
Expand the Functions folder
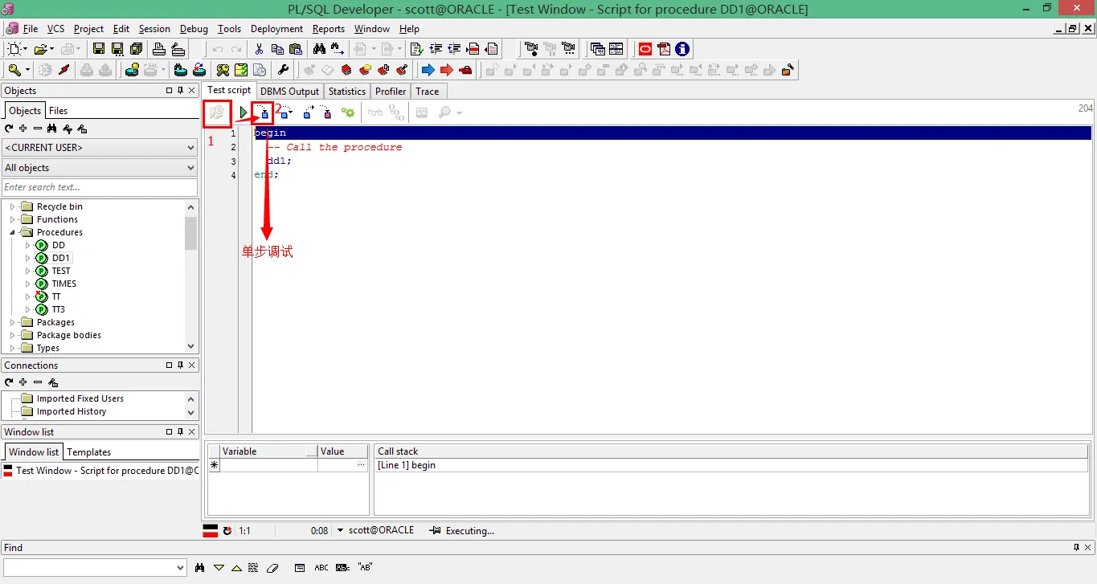pos(12,219)
